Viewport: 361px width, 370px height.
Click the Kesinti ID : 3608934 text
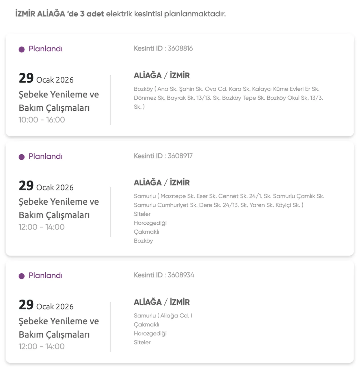(x=164, y=275)
